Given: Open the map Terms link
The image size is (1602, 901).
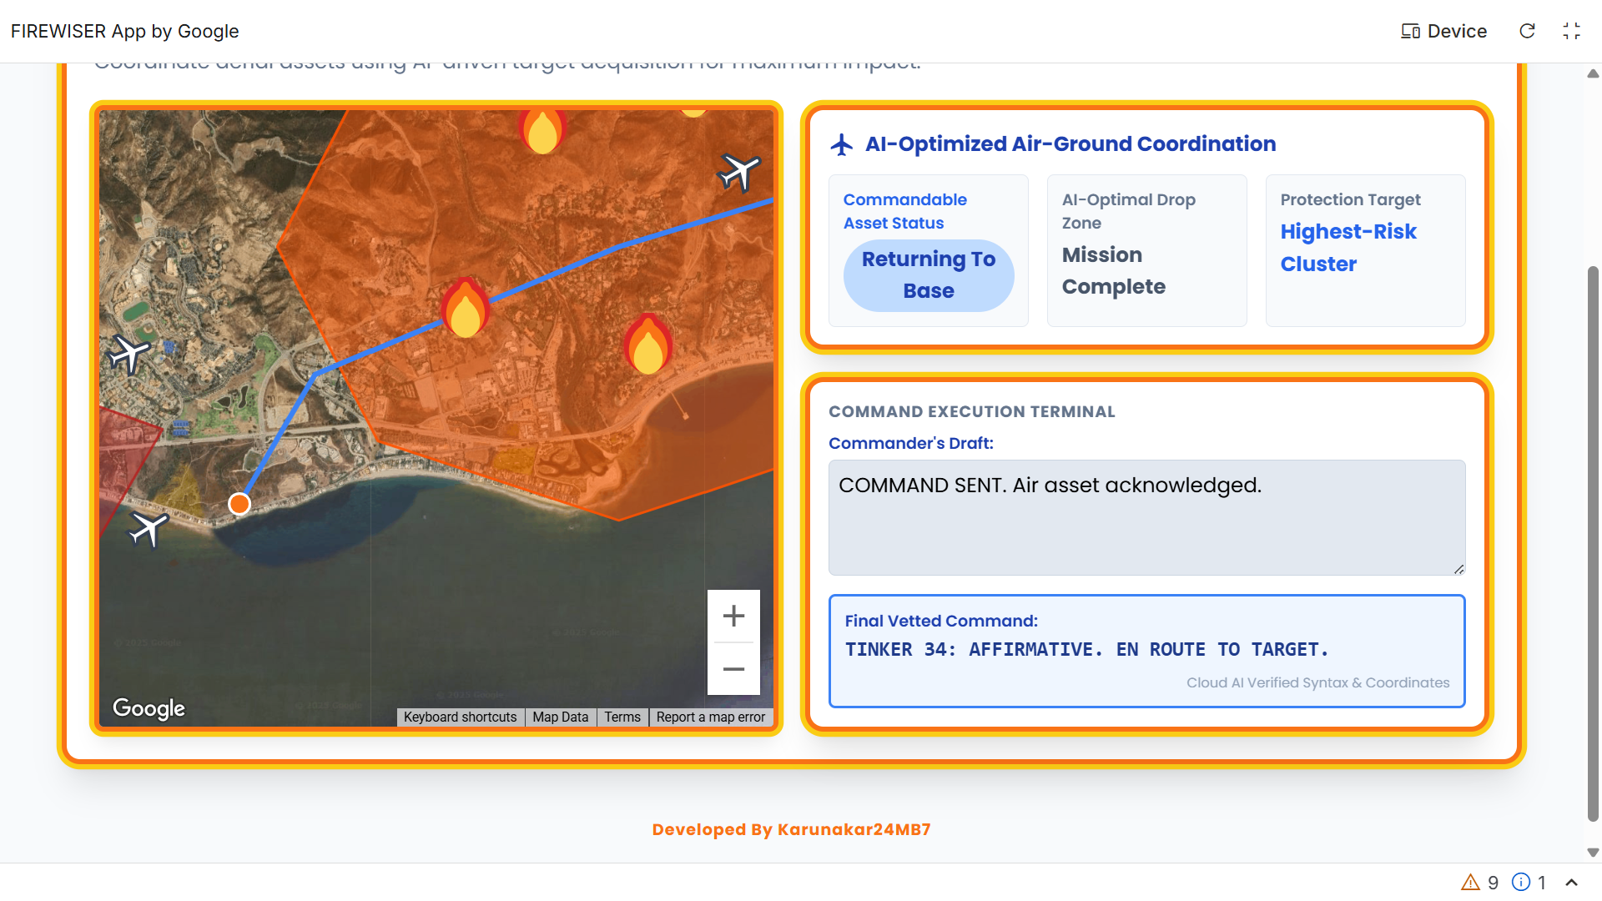Looking at the screenshot, I should tap(622, 717).
